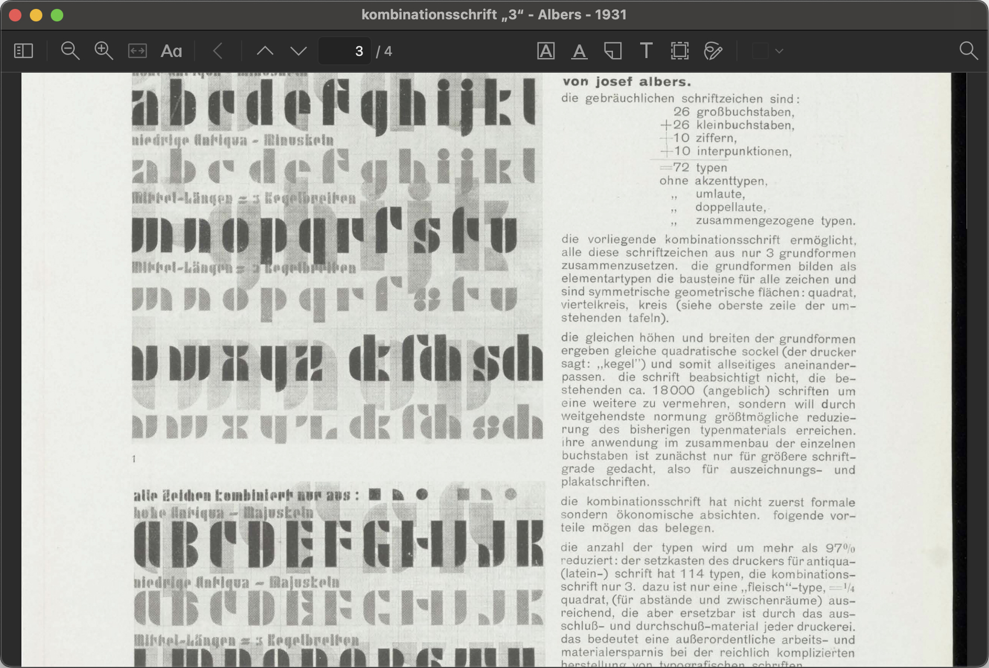
Task: Open the Aa text appearance options
Action: click(171, 51)
